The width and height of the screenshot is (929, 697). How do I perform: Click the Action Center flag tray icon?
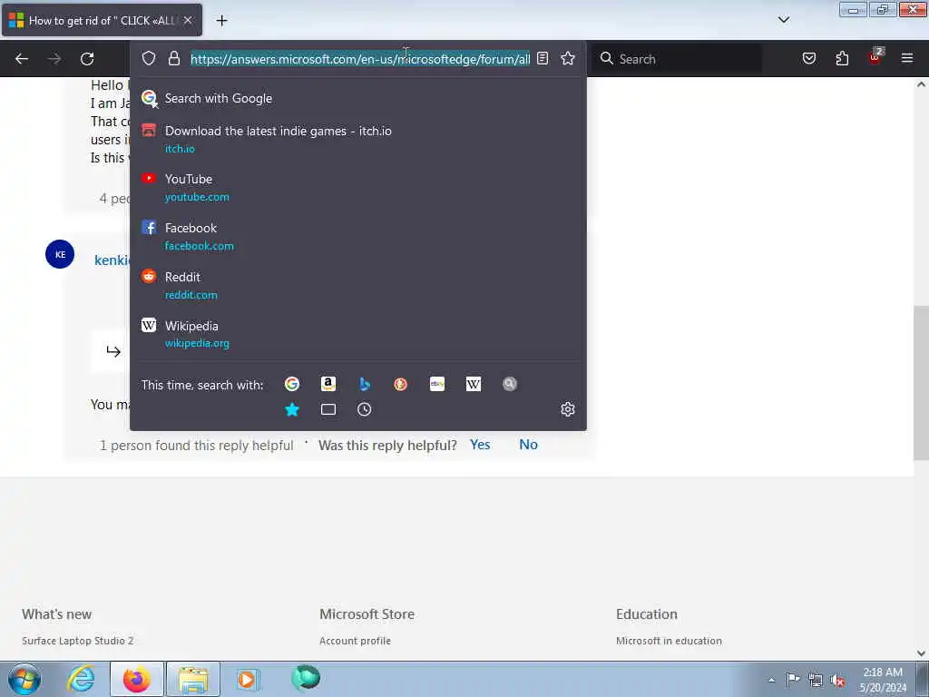click(x=793, y=679)
